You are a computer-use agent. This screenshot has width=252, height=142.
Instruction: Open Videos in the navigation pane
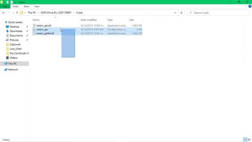[x=13, y=58]
